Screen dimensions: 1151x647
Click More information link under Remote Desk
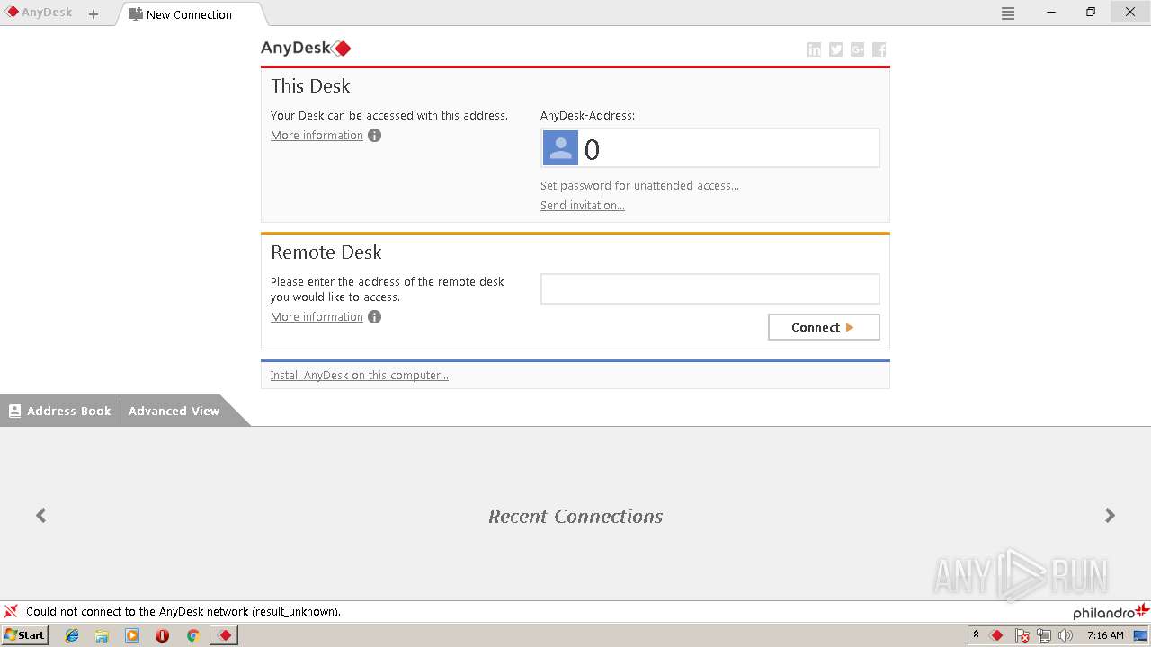317,317
